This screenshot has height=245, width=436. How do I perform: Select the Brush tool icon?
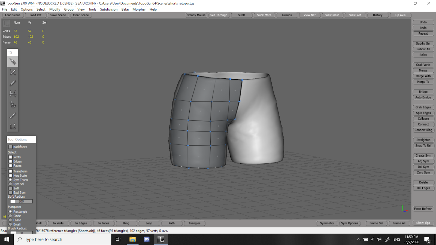coord(13,115)
